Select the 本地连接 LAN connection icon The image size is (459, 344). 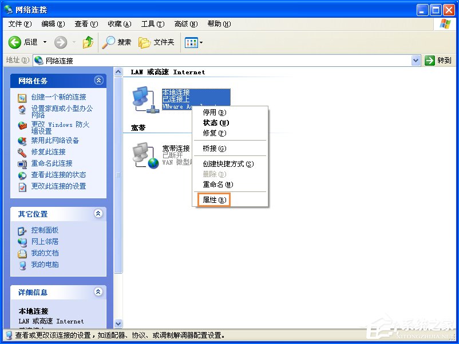(145, 99)
